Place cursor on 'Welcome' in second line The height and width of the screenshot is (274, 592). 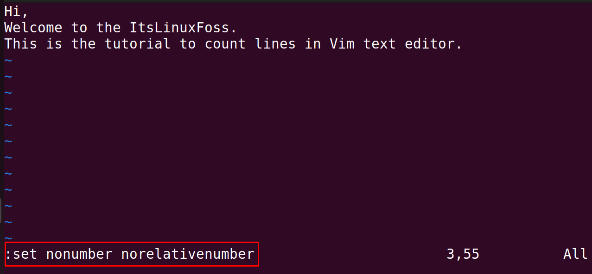tap(33, 28)
